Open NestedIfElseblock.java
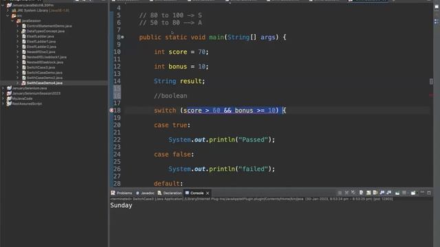Viewport: 440px width, 247px height. (x=45, y=62)
